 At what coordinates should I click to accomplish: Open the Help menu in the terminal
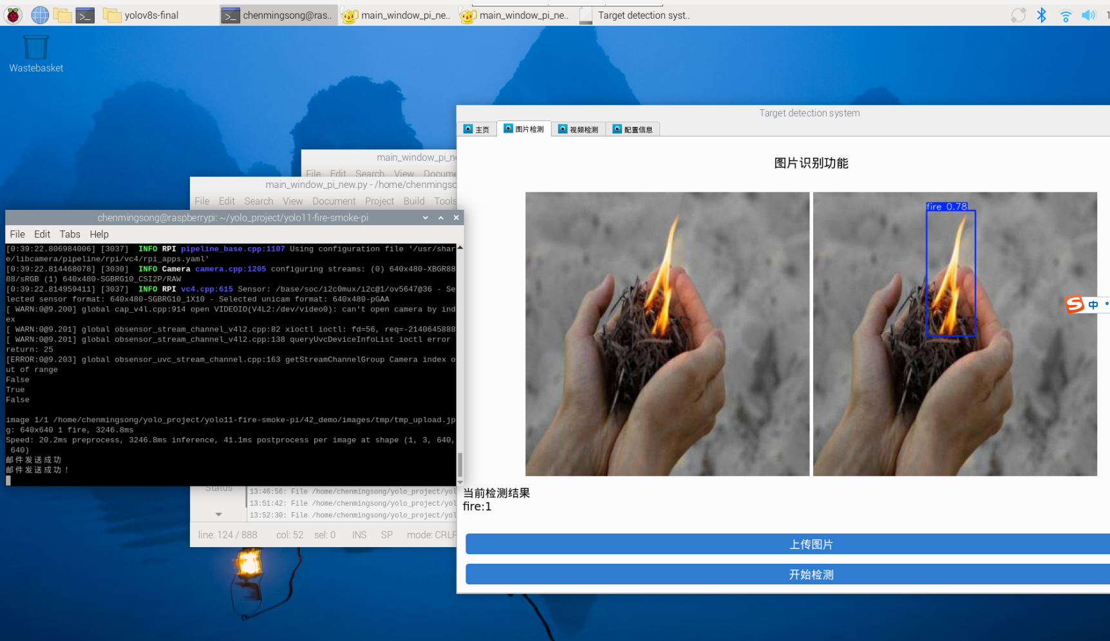coord(99,234)
